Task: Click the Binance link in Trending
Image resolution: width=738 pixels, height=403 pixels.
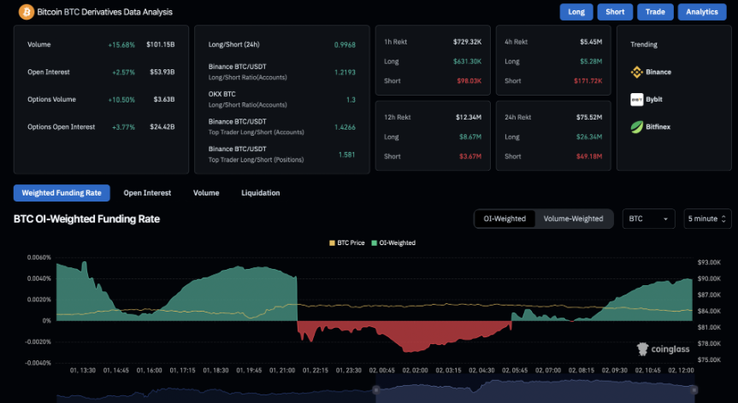Action: tap(658, 72)
